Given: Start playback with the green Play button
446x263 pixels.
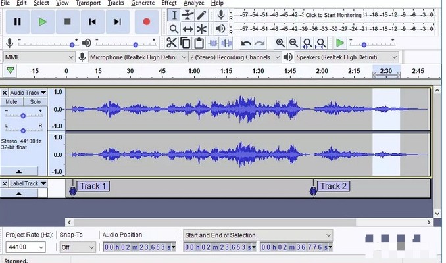Looking at the screenshot, I should click(42, 22).
